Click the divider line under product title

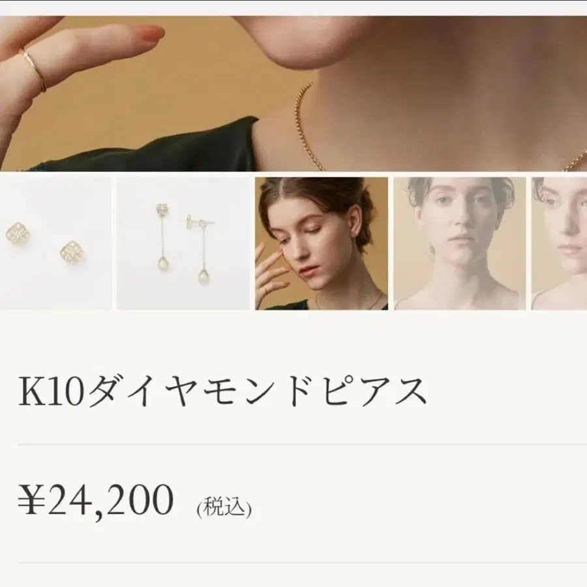(302, 444)
